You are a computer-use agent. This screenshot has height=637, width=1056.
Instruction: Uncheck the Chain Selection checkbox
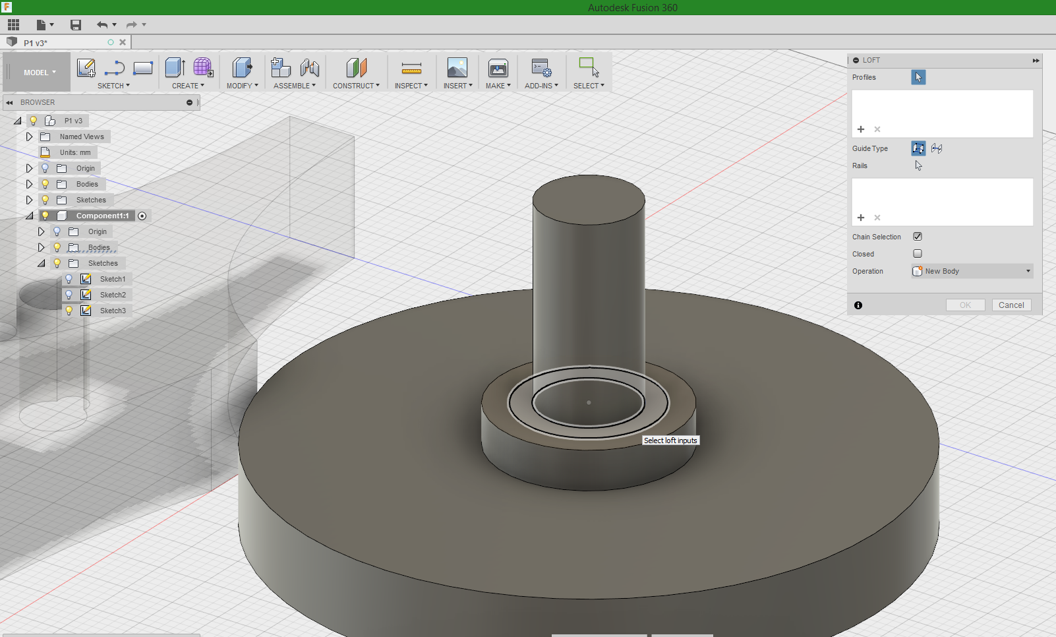pyautogui.click(x=918, y=236)
